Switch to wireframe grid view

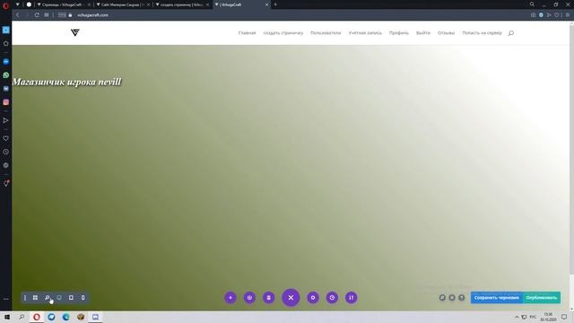point(35,298)
